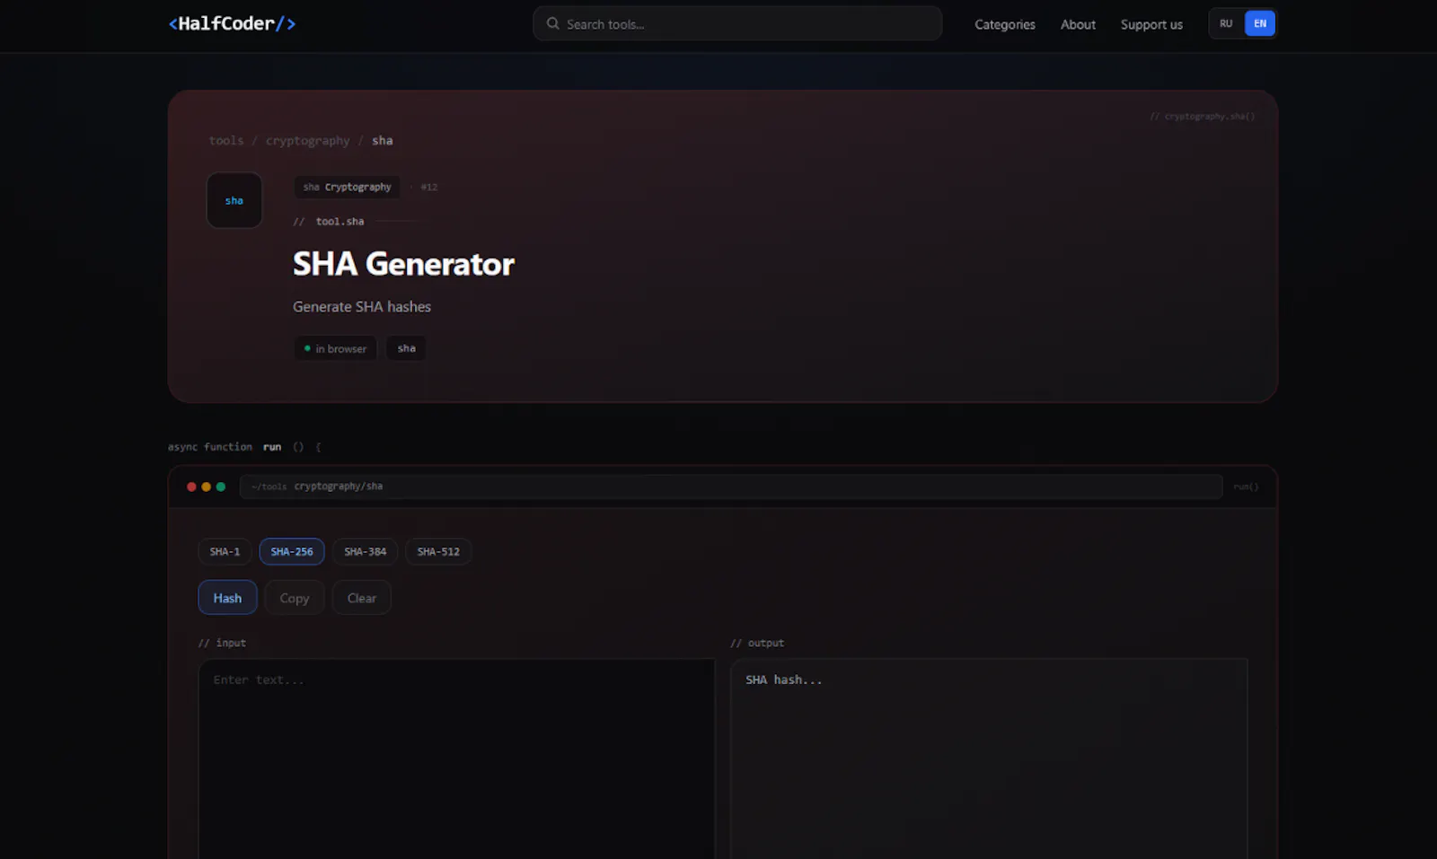The image size is (1437, 859).
Task: Navigate to cryptography breadcrumb
Action: [308, 141]
